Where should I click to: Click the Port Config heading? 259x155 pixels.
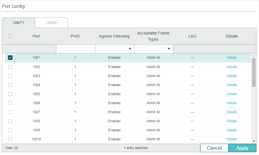13,6
